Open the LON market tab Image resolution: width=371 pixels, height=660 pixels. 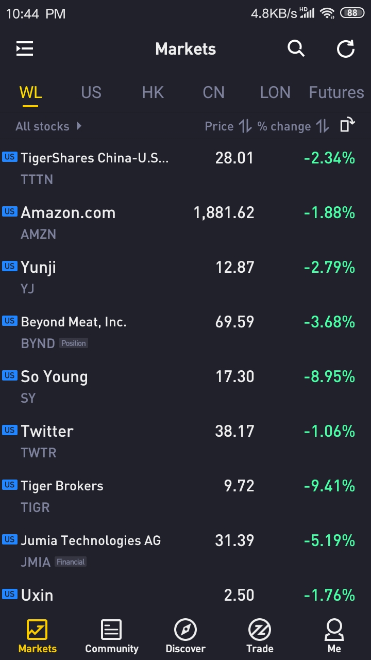coord(275,92)
